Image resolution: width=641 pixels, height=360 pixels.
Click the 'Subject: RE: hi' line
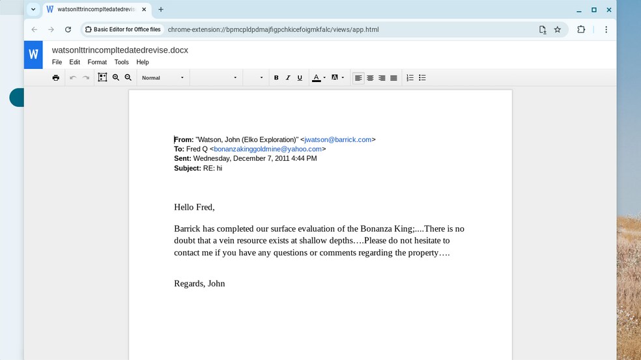198,168
